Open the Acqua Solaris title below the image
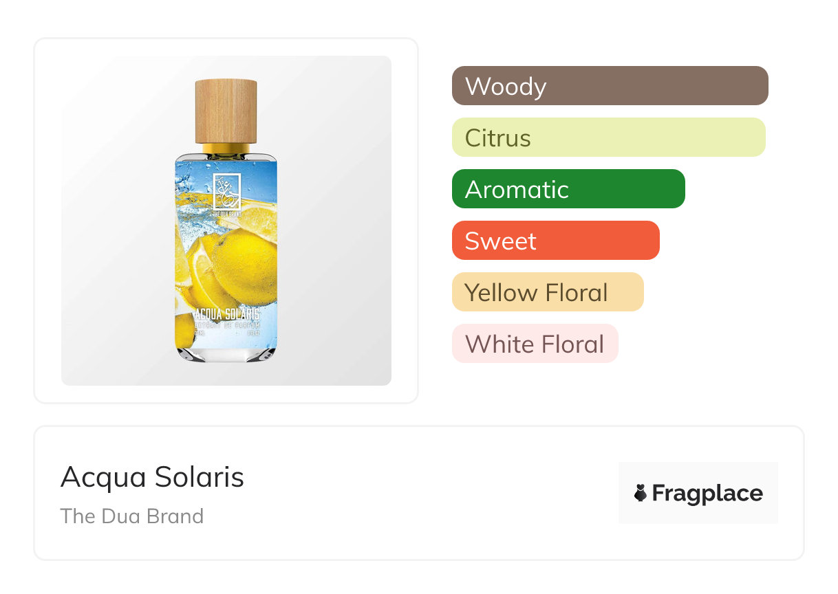Image resolution: width=838 pixels, height=594 pixels. [152, 477]
